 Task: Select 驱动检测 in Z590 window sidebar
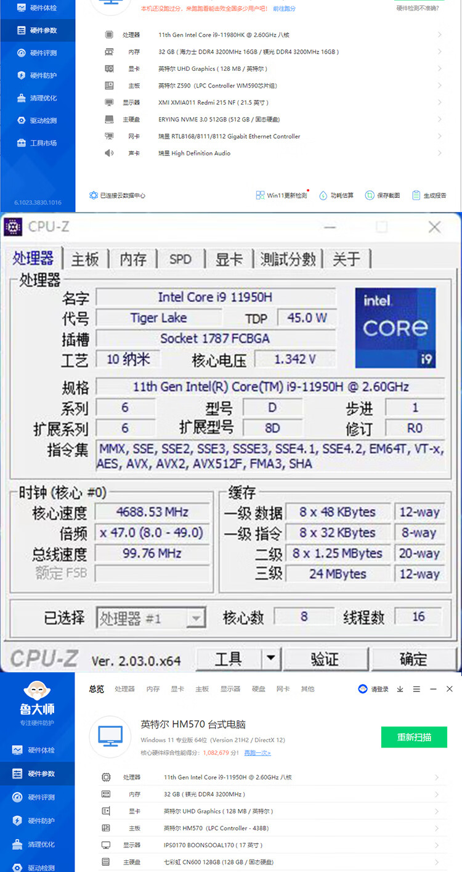(37, 121)
